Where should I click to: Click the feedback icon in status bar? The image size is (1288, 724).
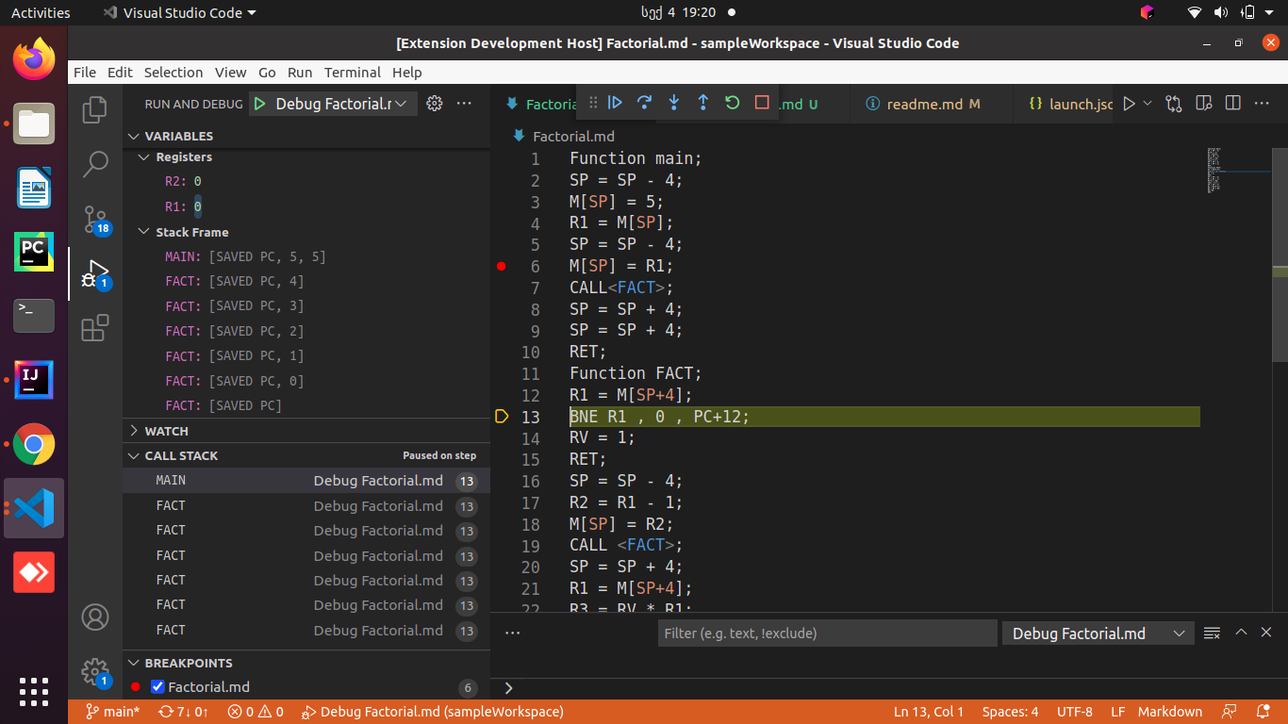[x=1230, y=712]
